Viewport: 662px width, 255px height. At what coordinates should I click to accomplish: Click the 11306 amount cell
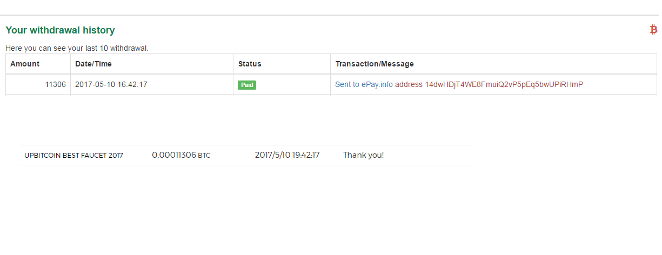(55, 84)
